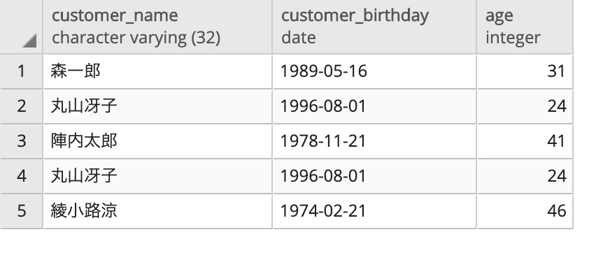Screen dimensions: 596x253
Task: Click the age cell showing 41
Action: pos(525,141)
